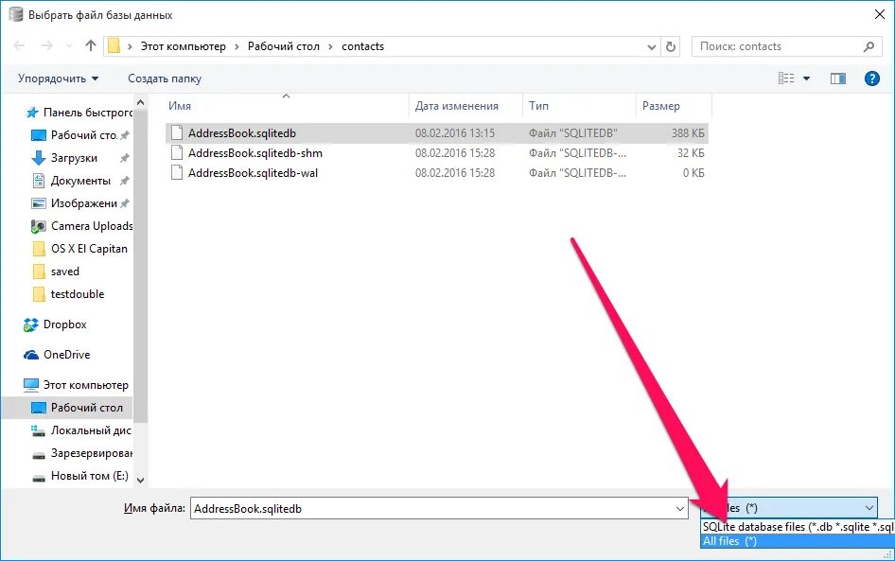
Task: Open file name history dropdown arrow
Action: coord(680,509)
